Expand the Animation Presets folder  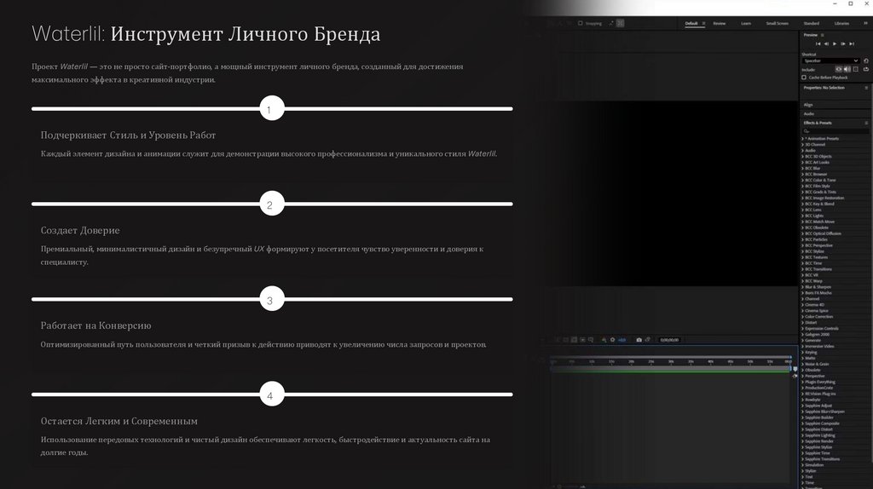[x=802, y=139]
